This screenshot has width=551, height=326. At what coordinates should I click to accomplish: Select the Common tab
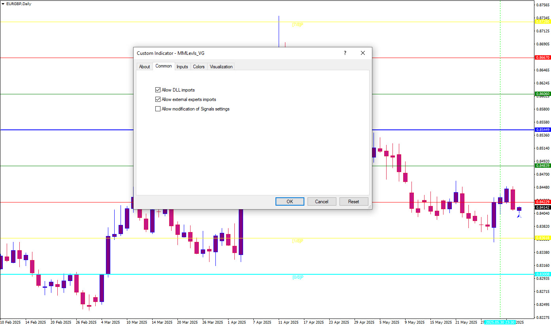tap(164, 66)
